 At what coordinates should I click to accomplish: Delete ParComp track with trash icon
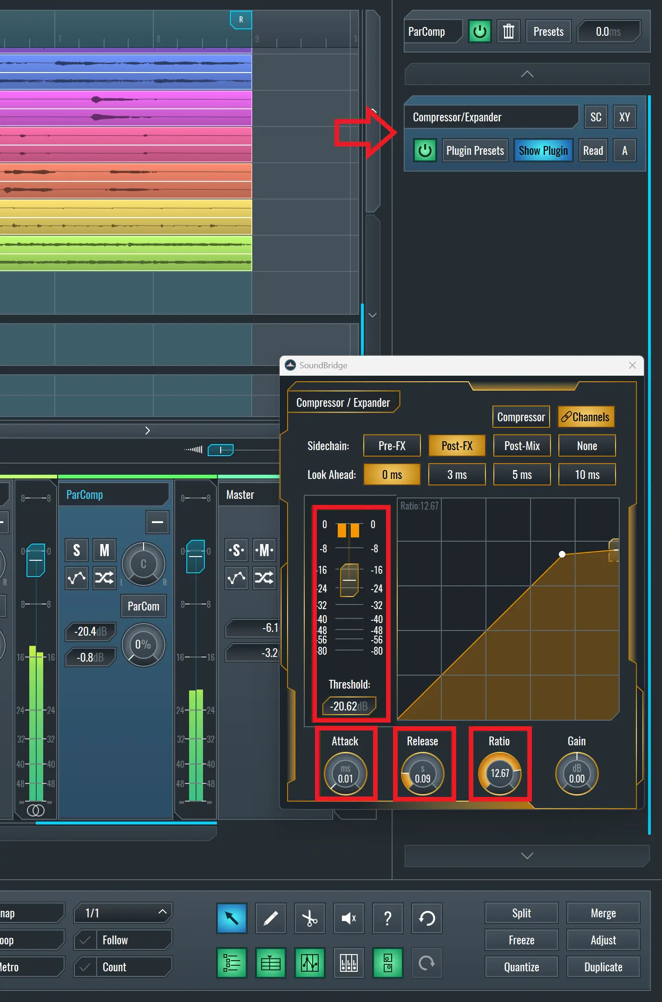pyautogui.click(x=509, y=32)
